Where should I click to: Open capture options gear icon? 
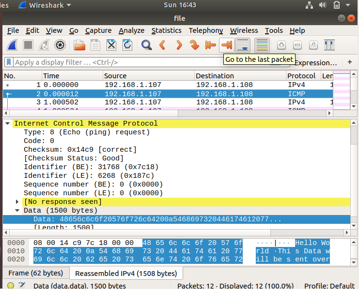click(60, 45)
